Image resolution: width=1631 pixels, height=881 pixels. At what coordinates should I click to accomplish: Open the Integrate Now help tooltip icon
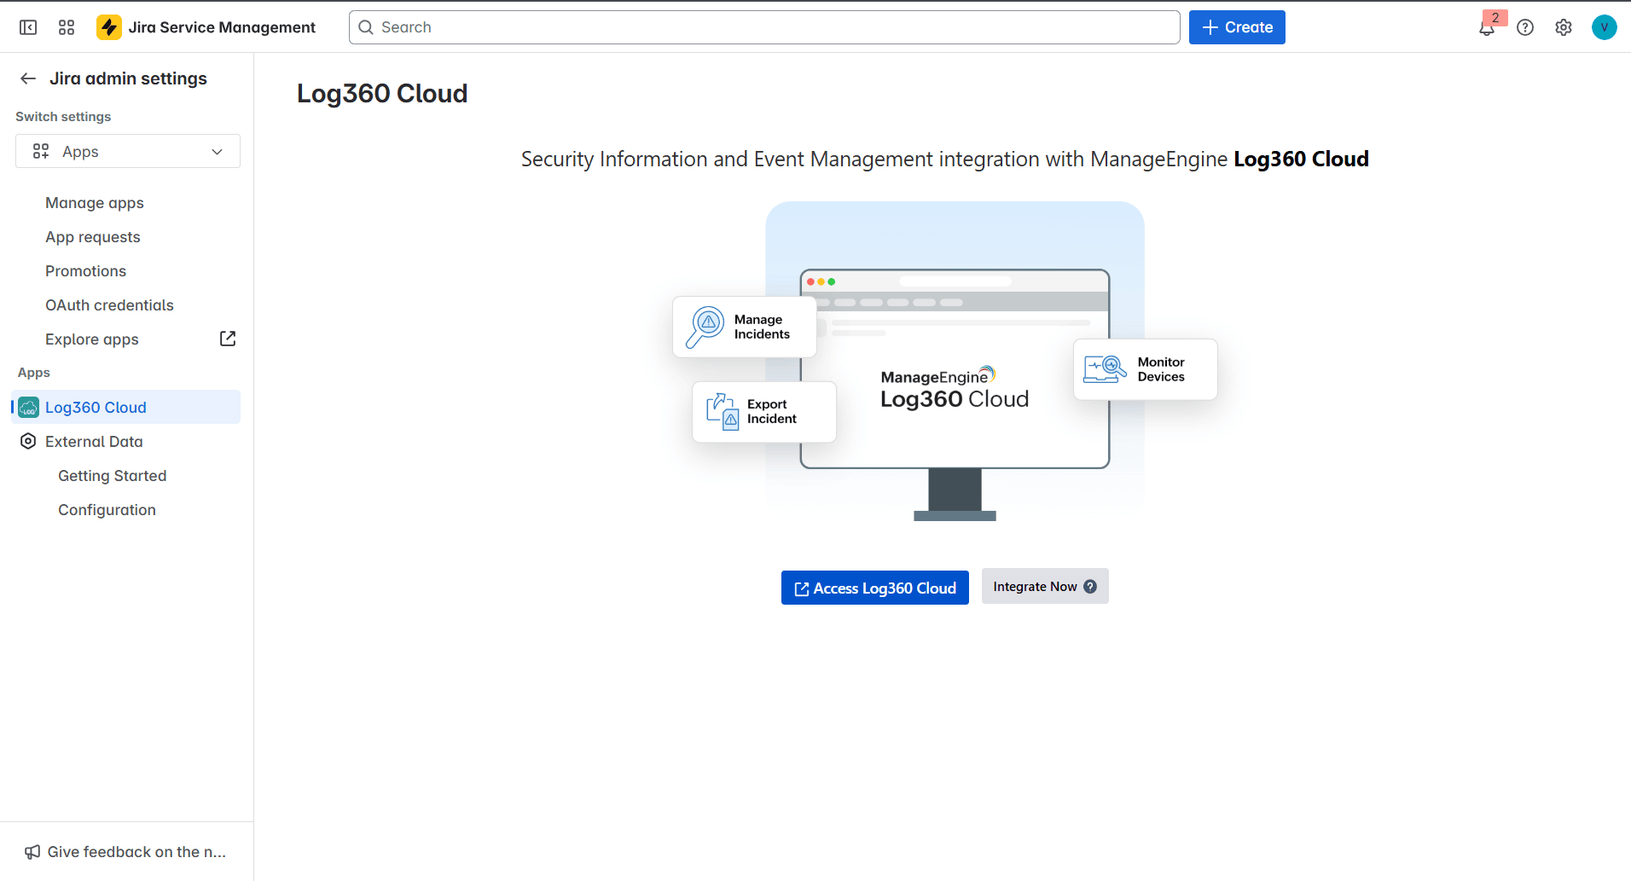click(1090, 586)
